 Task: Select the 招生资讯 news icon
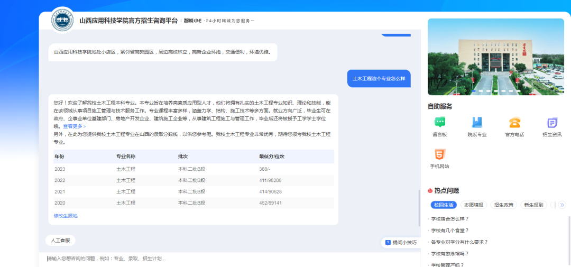[552, 123]
